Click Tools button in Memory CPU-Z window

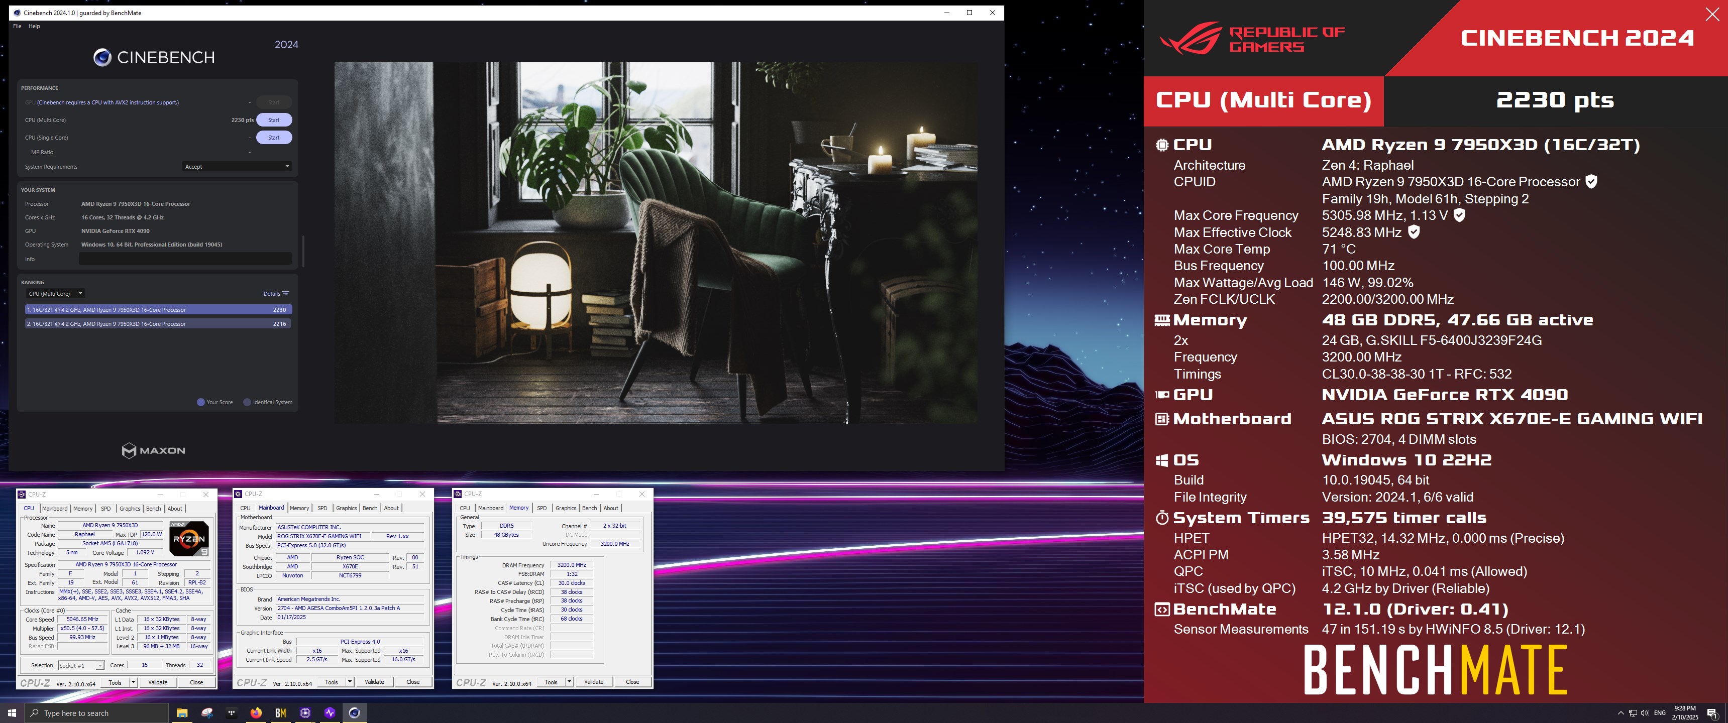552,681
